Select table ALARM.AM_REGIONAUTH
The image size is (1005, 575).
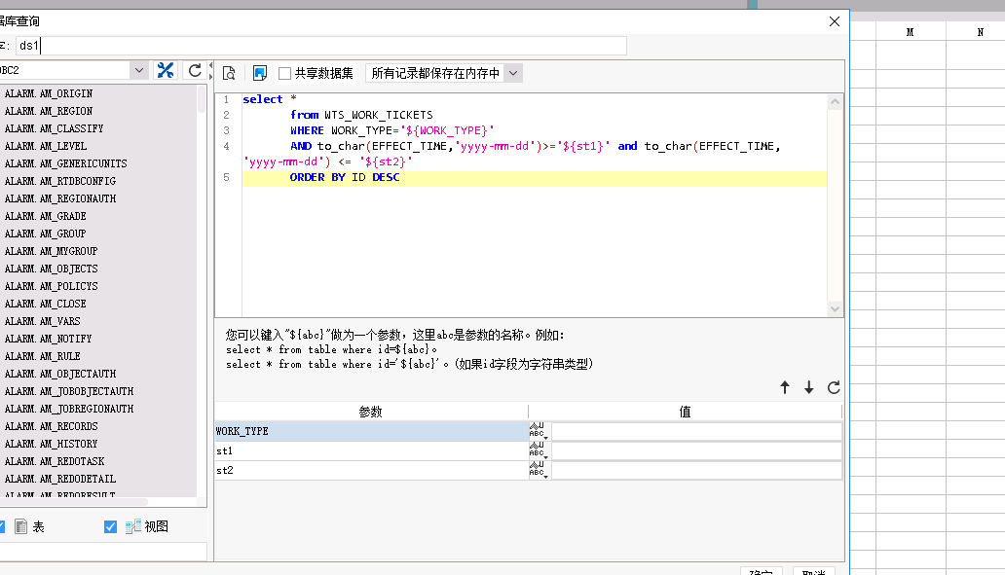point(60,198)
